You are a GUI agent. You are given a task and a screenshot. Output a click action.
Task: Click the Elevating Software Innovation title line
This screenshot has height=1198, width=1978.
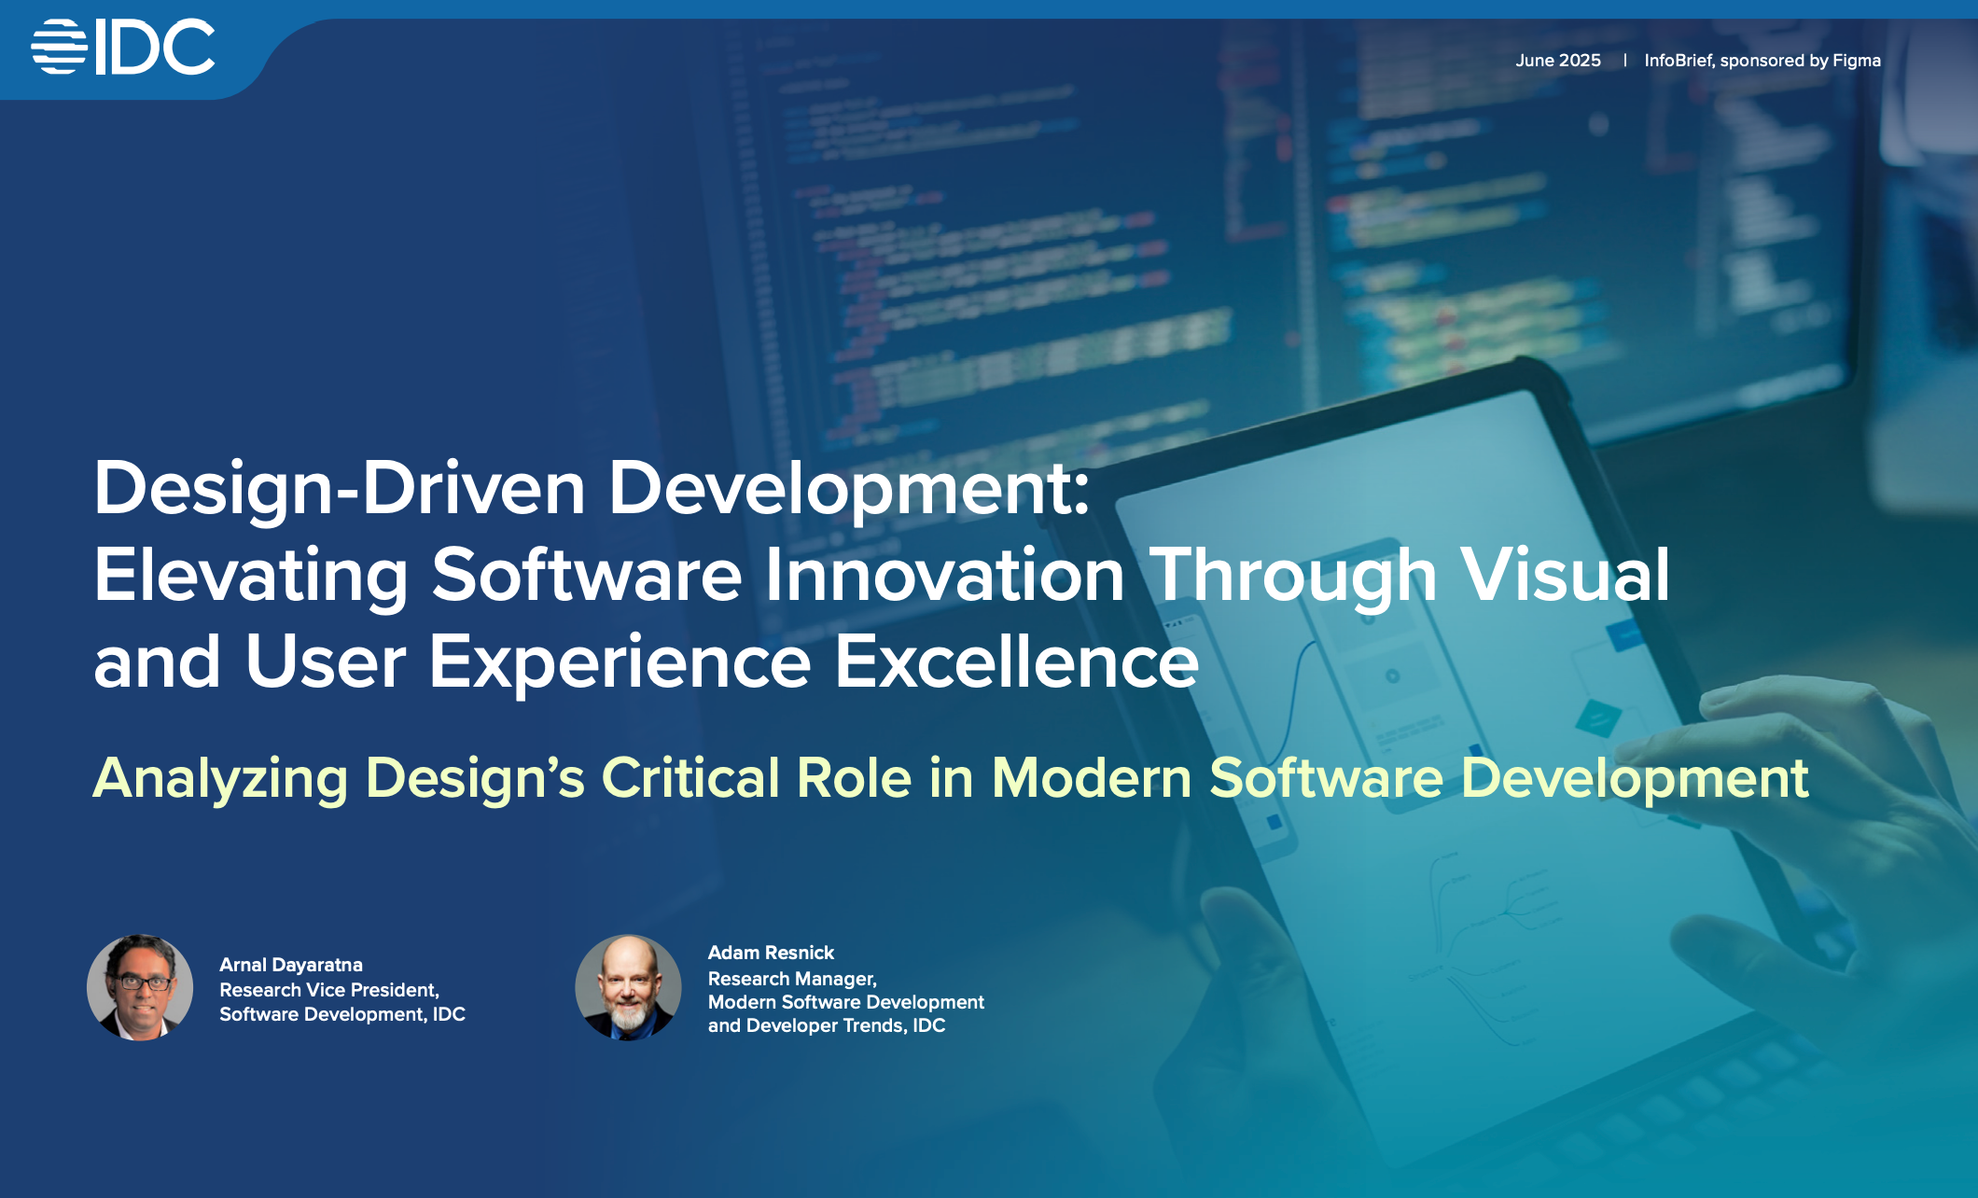pyautogui.click(x=881, y=575)
